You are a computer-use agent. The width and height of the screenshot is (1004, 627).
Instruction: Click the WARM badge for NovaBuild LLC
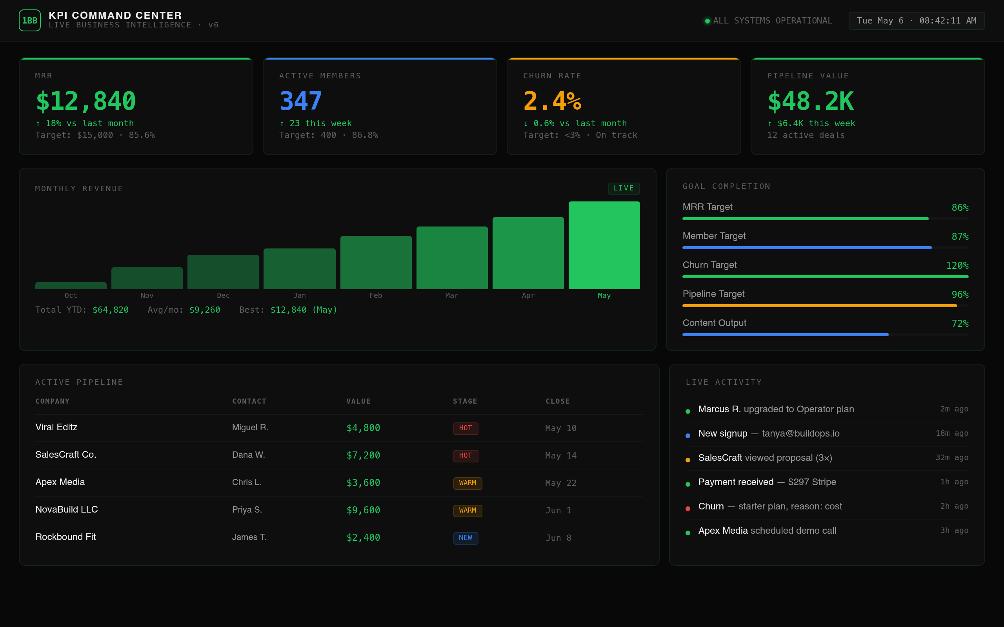pyautogui.click(x=467, y=511)
